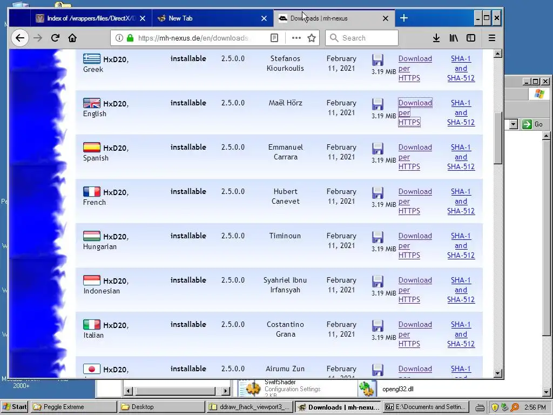Toggle Reader View in address bar
The height and width of the screenshot is (415, 553).
coord(274,38)
